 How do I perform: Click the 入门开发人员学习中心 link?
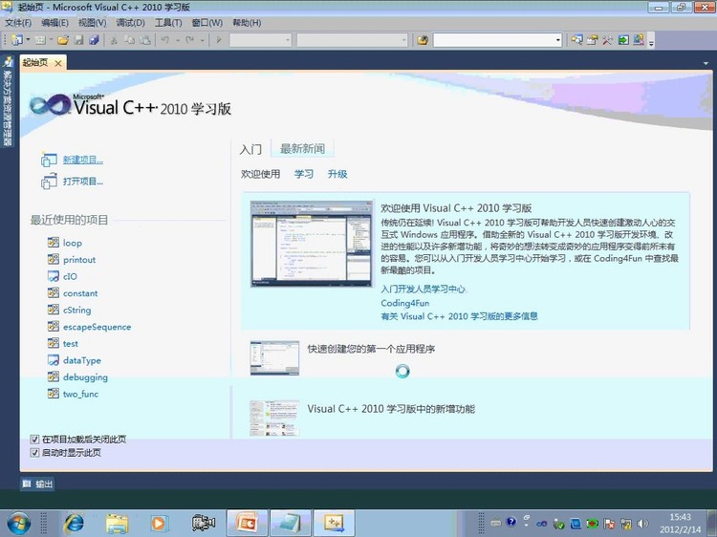tap(423, 289)
